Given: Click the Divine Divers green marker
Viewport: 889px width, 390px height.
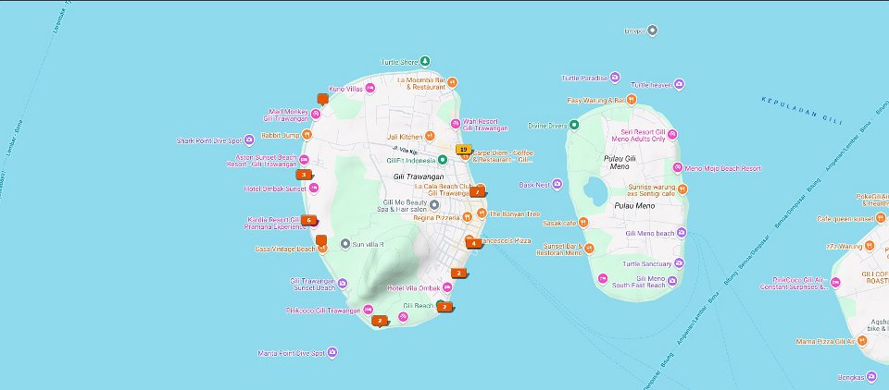Looking at the screenshot, I should (575, 125).
